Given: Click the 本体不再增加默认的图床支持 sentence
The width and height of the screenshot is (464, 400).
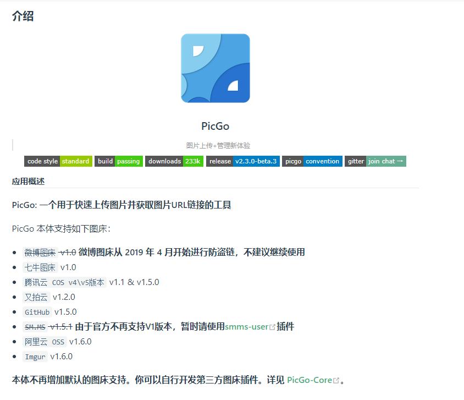Looking at the screenshot, I should [x=70, y=380].
